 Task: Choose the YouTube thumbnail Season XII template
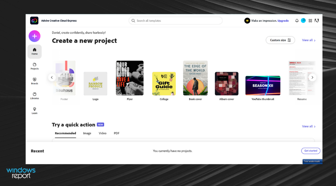(263, 86)
